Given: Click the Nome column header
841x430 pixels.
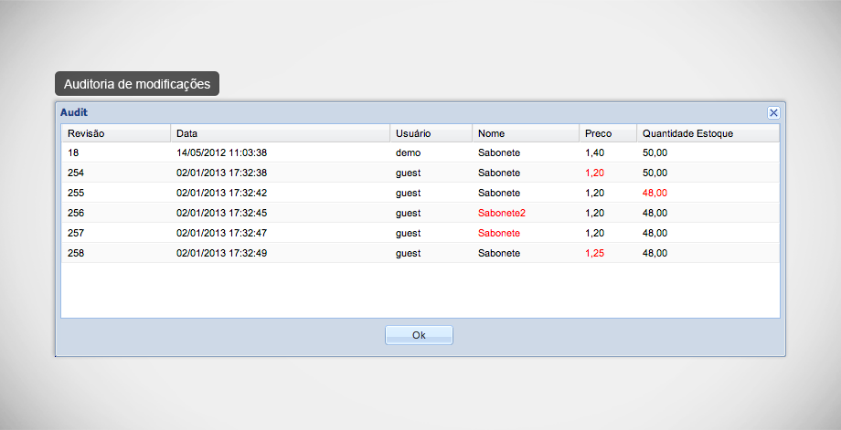Looking at the screenshot, I should coord(525,133).
